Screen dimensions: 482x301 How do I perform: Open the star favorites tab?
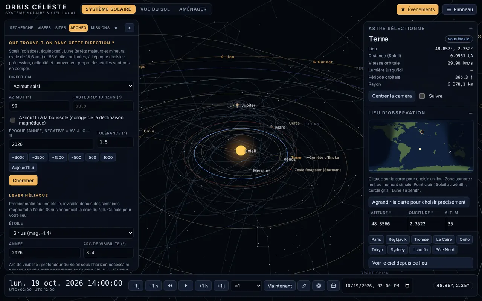116,28
